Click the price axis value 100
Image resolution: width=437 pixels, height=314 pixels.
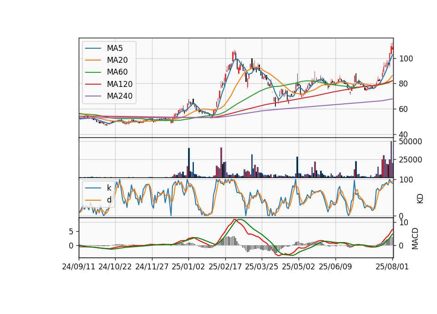pyautogui.click(x=406, y=59)
